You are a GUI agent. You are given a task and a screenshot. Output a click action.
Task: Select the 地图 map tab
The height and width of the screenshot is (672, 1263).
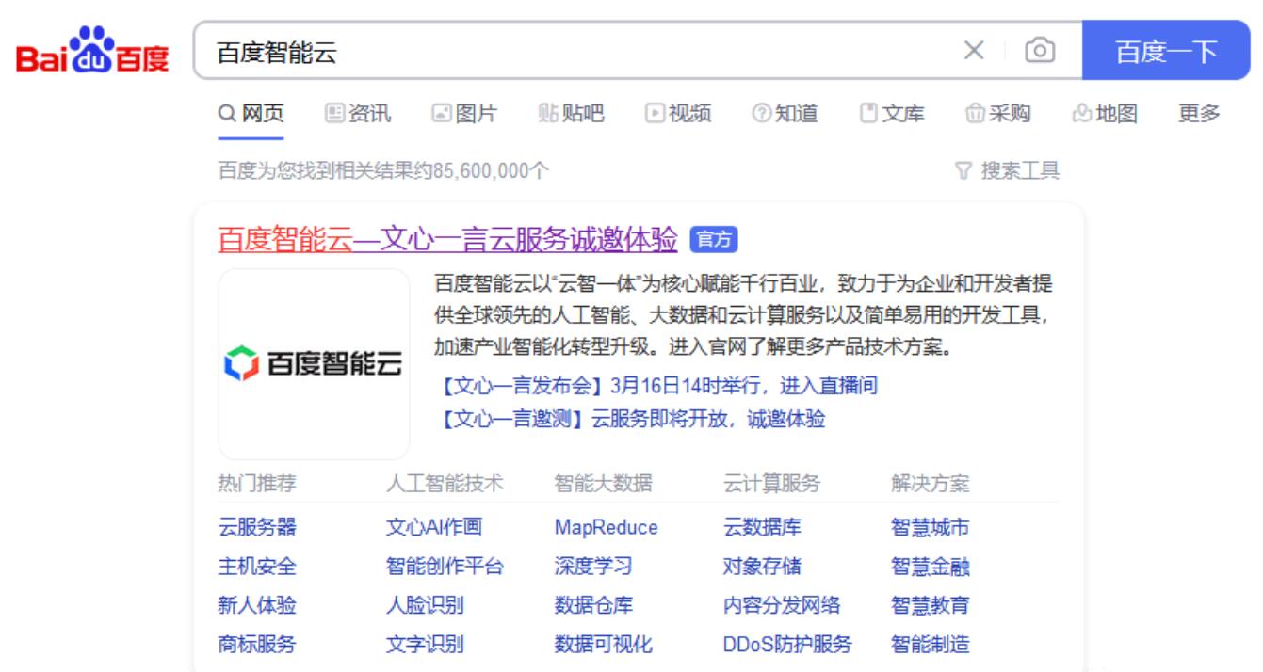coord(1106,114)
